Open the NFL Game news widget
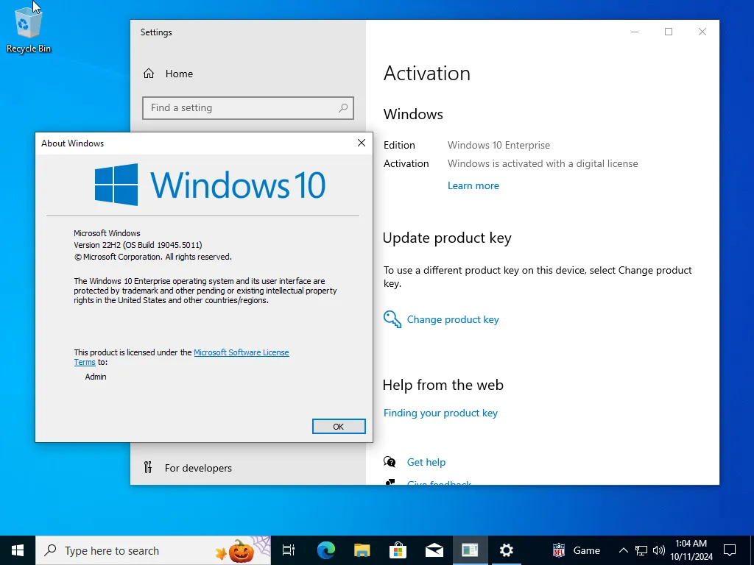Screen dimensions: 754x565 [x=576, y=550]
